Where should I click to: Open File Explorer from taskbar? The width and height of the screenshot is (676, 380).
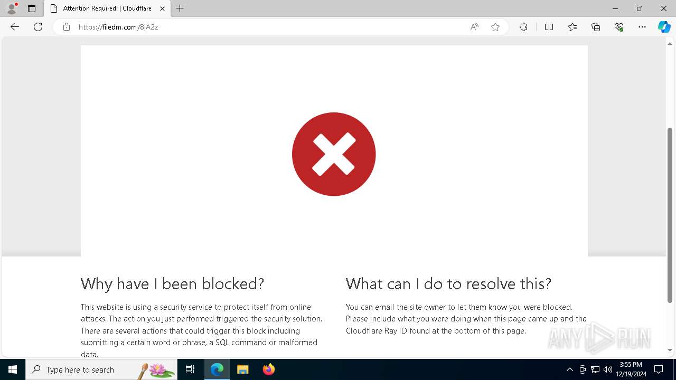tap(242, 369)
